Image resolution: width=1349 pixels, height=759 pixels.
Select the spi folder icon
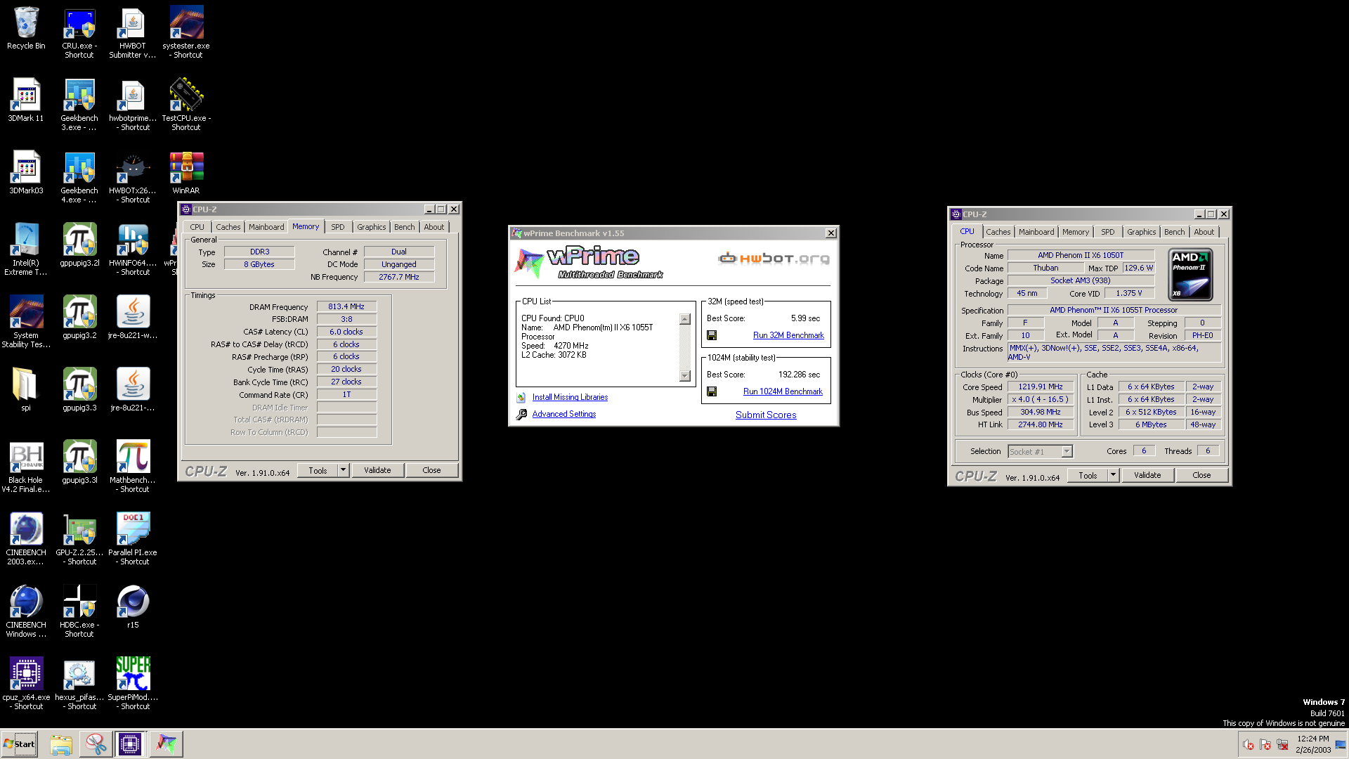(x=26, y=389)
